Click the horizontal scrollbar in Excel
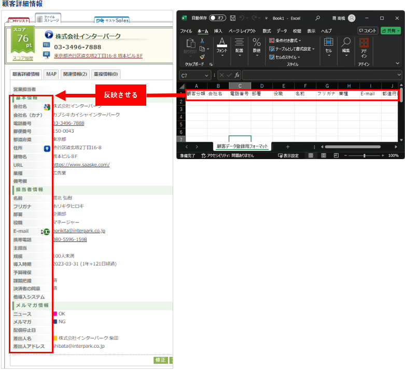Image resolution: width=405 pixels, height=371 pixels. (x=353, y=147)
